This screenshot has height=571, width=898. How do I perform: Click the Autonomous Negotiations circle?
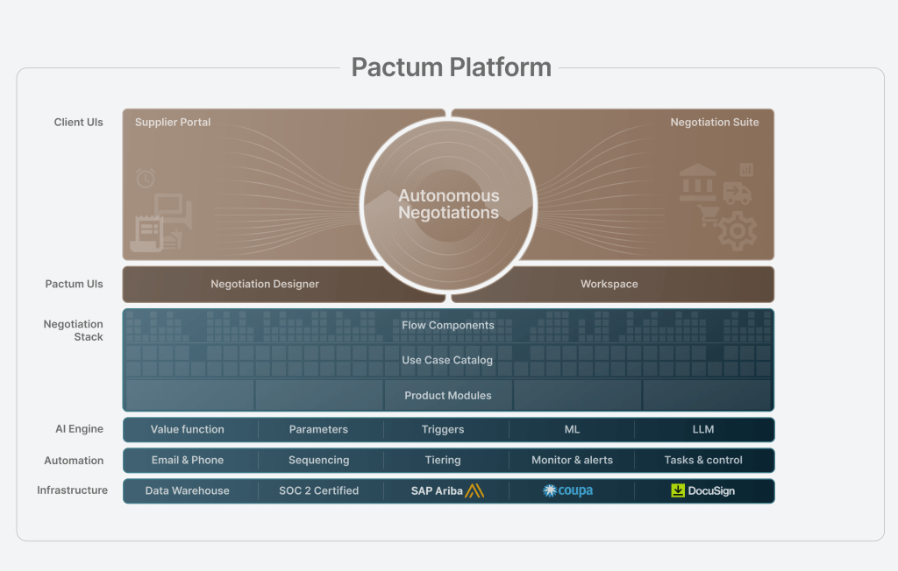448,203
